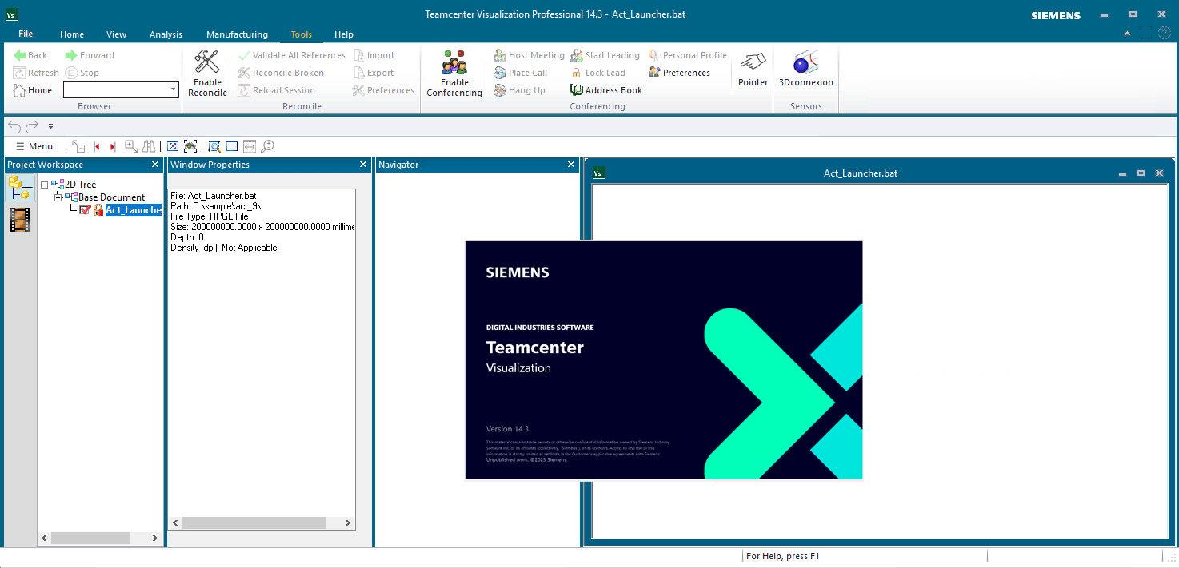The height and width of the screenshot is (568, 1179).
Task: Open the filmstrip animation panel icon
Action: click(20, 220)
